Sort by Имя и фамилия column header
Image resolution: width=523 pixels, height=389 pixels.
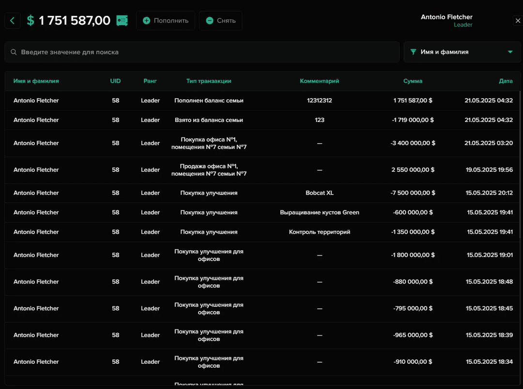tap(36, 81)
